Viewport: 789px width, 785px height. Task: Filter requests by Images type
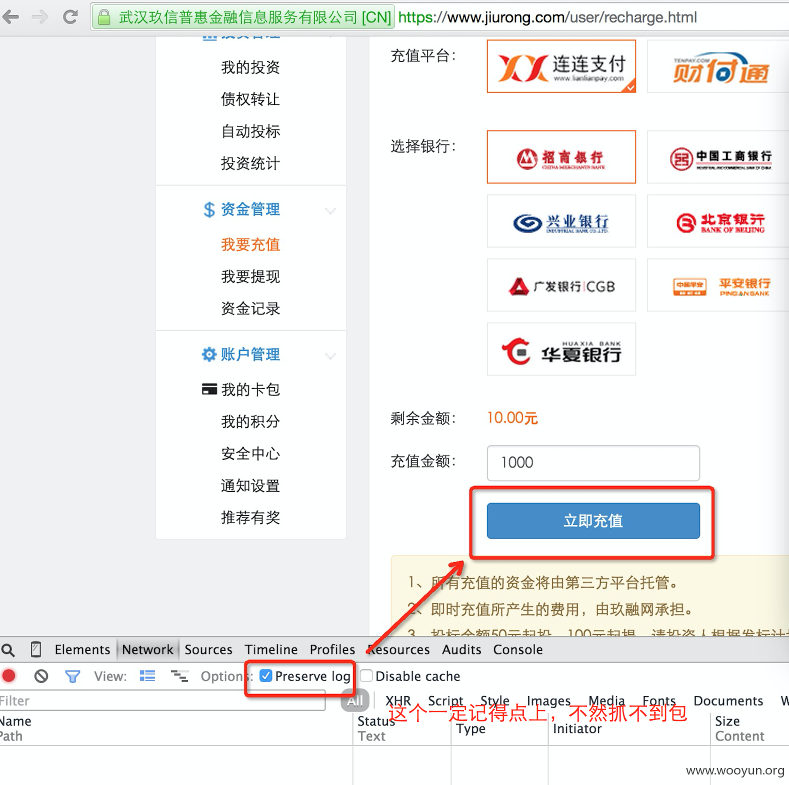click(548, 700)
